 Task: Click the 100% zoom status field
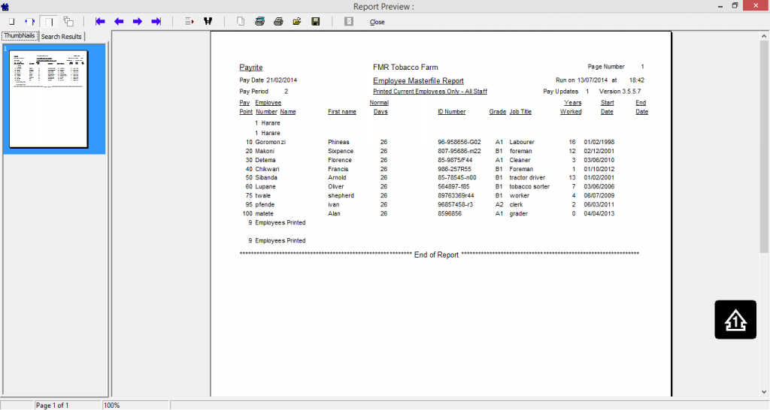point(136,405)
